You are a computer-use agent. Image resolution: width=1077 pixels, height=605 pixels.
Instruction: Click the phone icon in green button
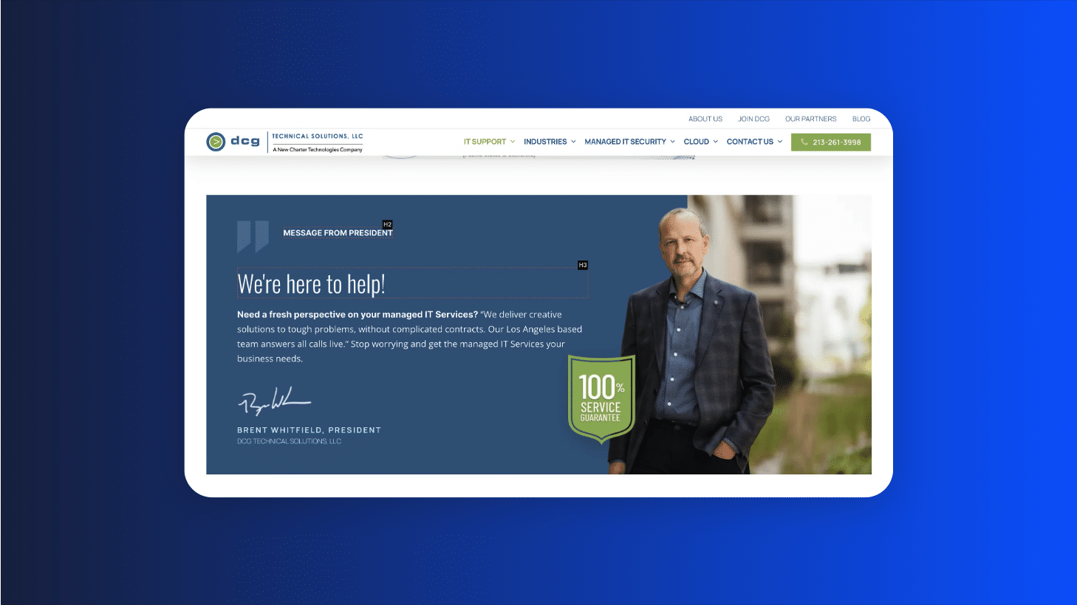[804, 142]
